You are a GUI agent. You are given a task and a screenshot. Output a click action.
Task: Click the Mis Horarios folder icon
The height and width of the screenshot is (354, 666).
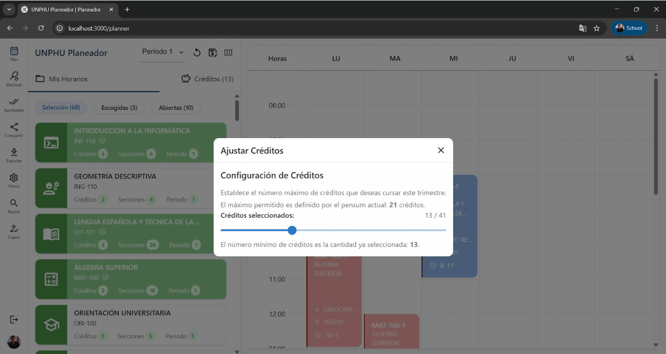(x=40, y=79)
